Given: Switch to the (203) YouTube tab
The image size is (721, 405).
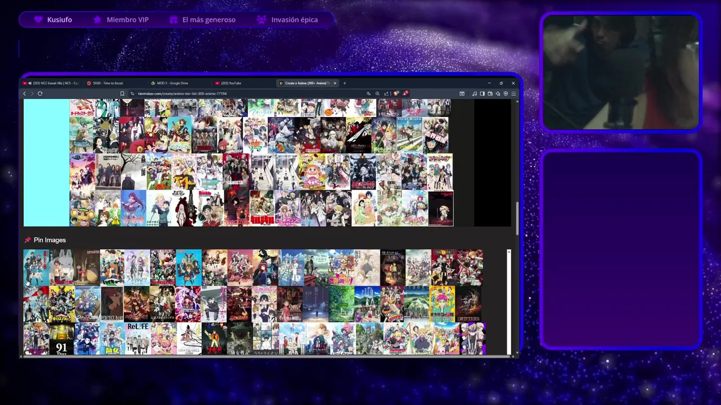Looking at the screenshot, I should click(x=242, y=83).
